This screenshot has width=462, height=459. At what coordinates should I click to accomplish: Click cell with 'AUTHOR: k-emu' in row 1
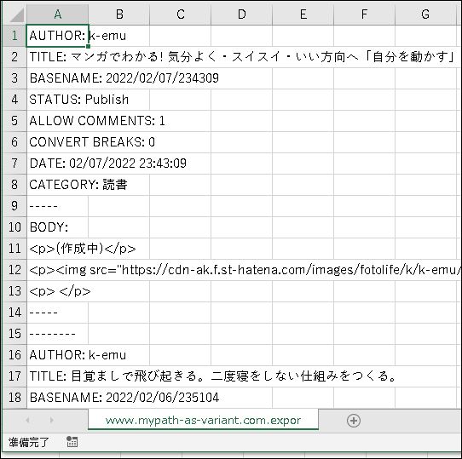click(x=57, y=36)
